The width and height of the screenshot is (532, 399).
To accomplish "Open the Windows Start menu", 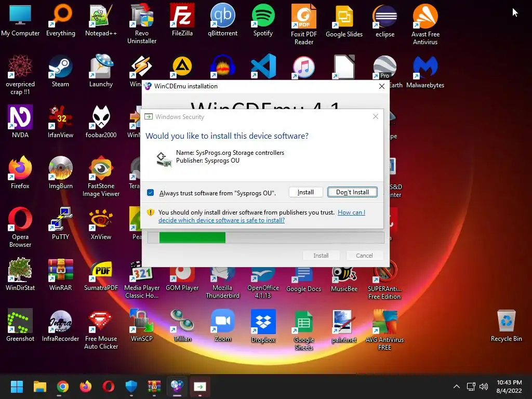I will click(17, 386).
